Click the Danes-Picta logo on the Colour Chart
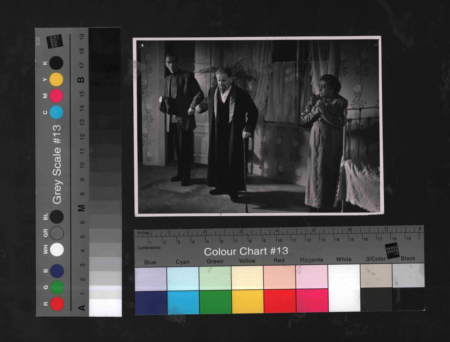 pos(392,251)
